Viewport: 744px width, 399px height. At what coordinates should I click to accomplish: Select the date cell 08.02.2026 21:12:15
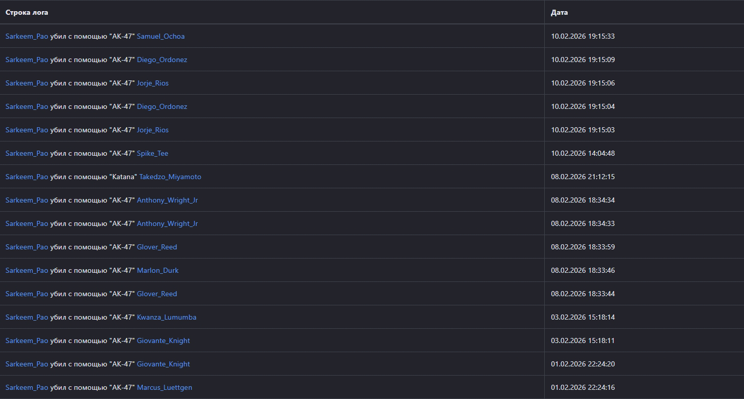pos(582,177)
